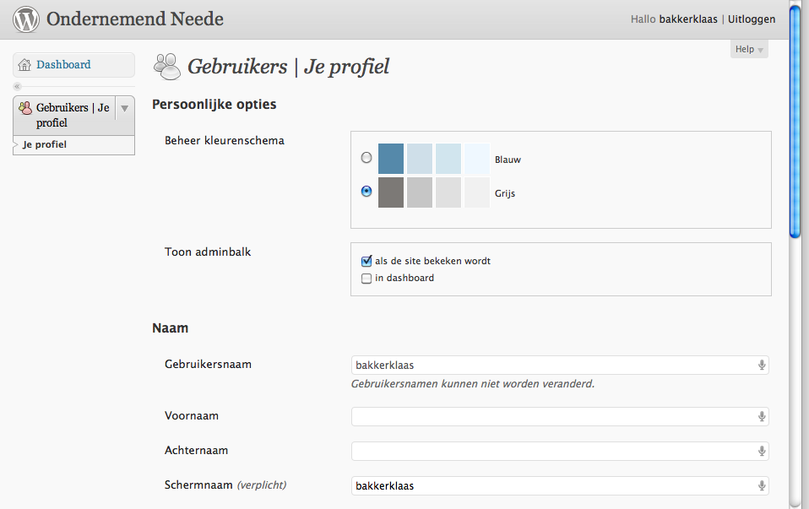This screenshot has height=509, width=809.
Task: Click the microphone icon in Achternaam field
Action: tap(762, 452)
